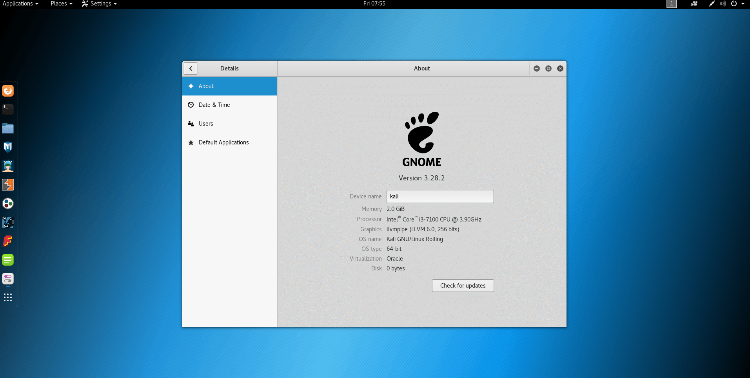Show all applications grid
Image resolution: width=750 pixels, height=378 pixels.
8,297
